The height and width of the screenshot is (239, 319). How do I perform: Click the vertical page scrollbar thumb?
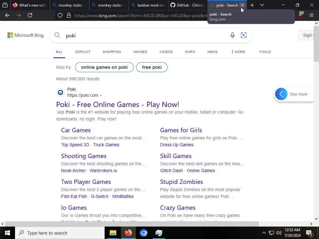(317, 44)
